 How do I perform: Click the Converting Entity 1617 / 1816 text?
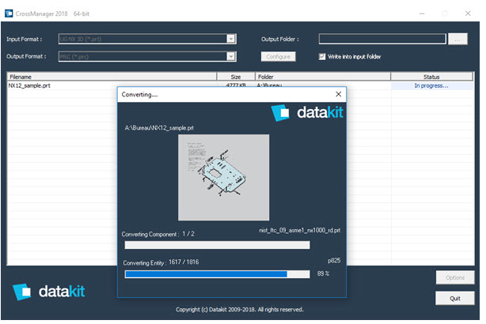point(161,262)
